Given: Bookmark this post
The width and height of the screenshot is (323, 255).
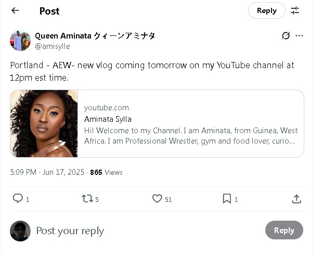Looking at the screenshot, I should [227, 198].
